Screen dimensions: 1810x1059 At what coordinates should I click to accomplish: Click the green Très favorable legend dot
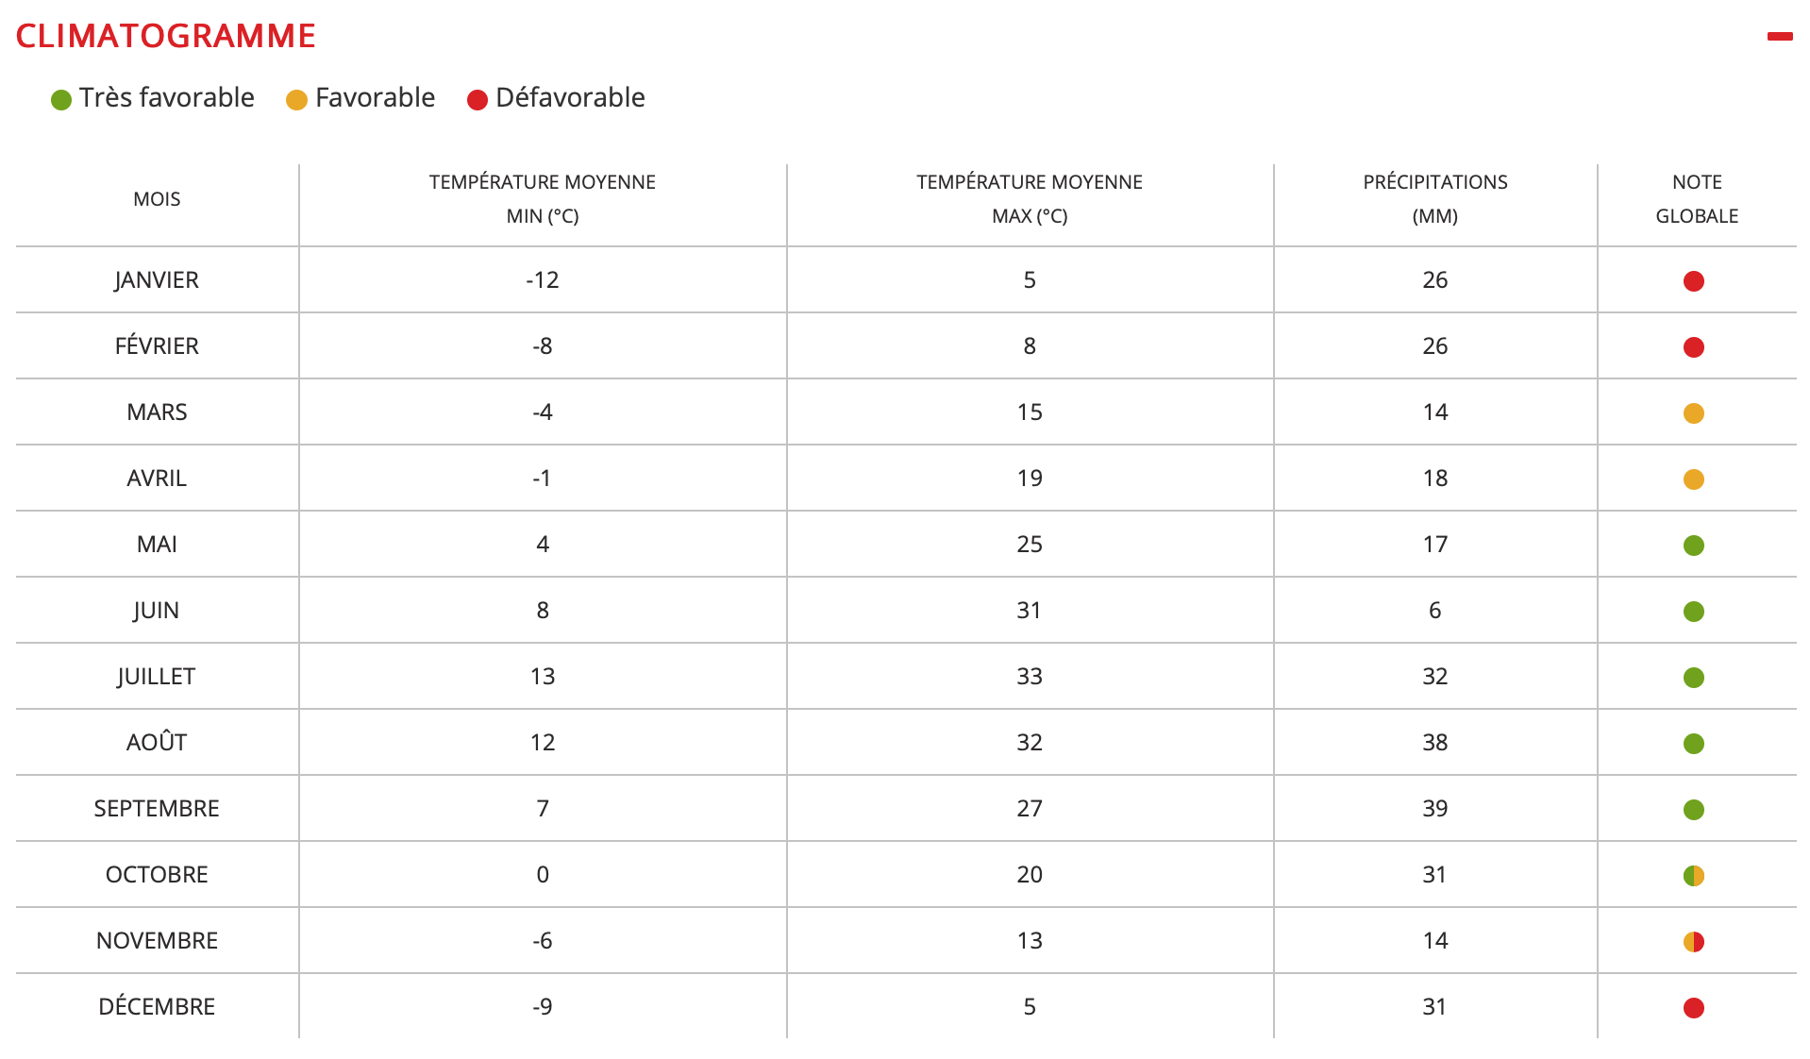[61, 100]
